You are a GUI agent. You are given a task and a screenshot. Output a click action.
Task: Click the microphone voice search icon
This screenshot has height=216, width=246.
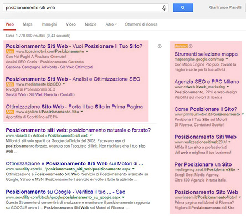point(164,8)
